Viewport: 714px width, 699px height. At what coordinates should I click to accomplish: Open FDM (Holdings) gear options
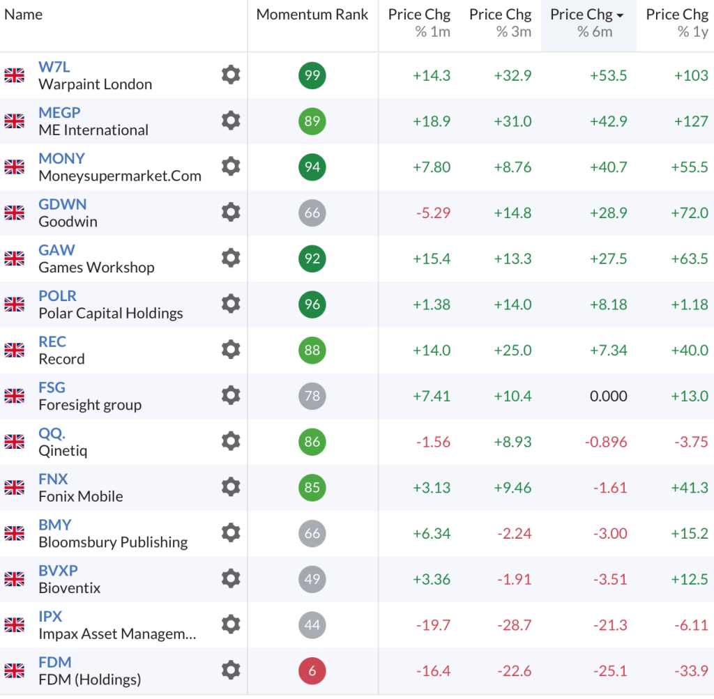point(231,670)
